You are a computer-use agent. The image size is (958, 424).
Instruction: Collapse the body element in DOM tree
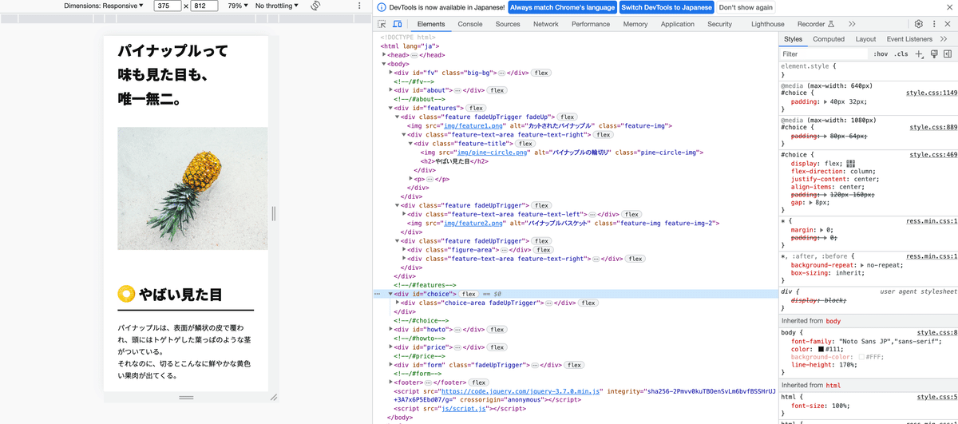click(384, 64)
